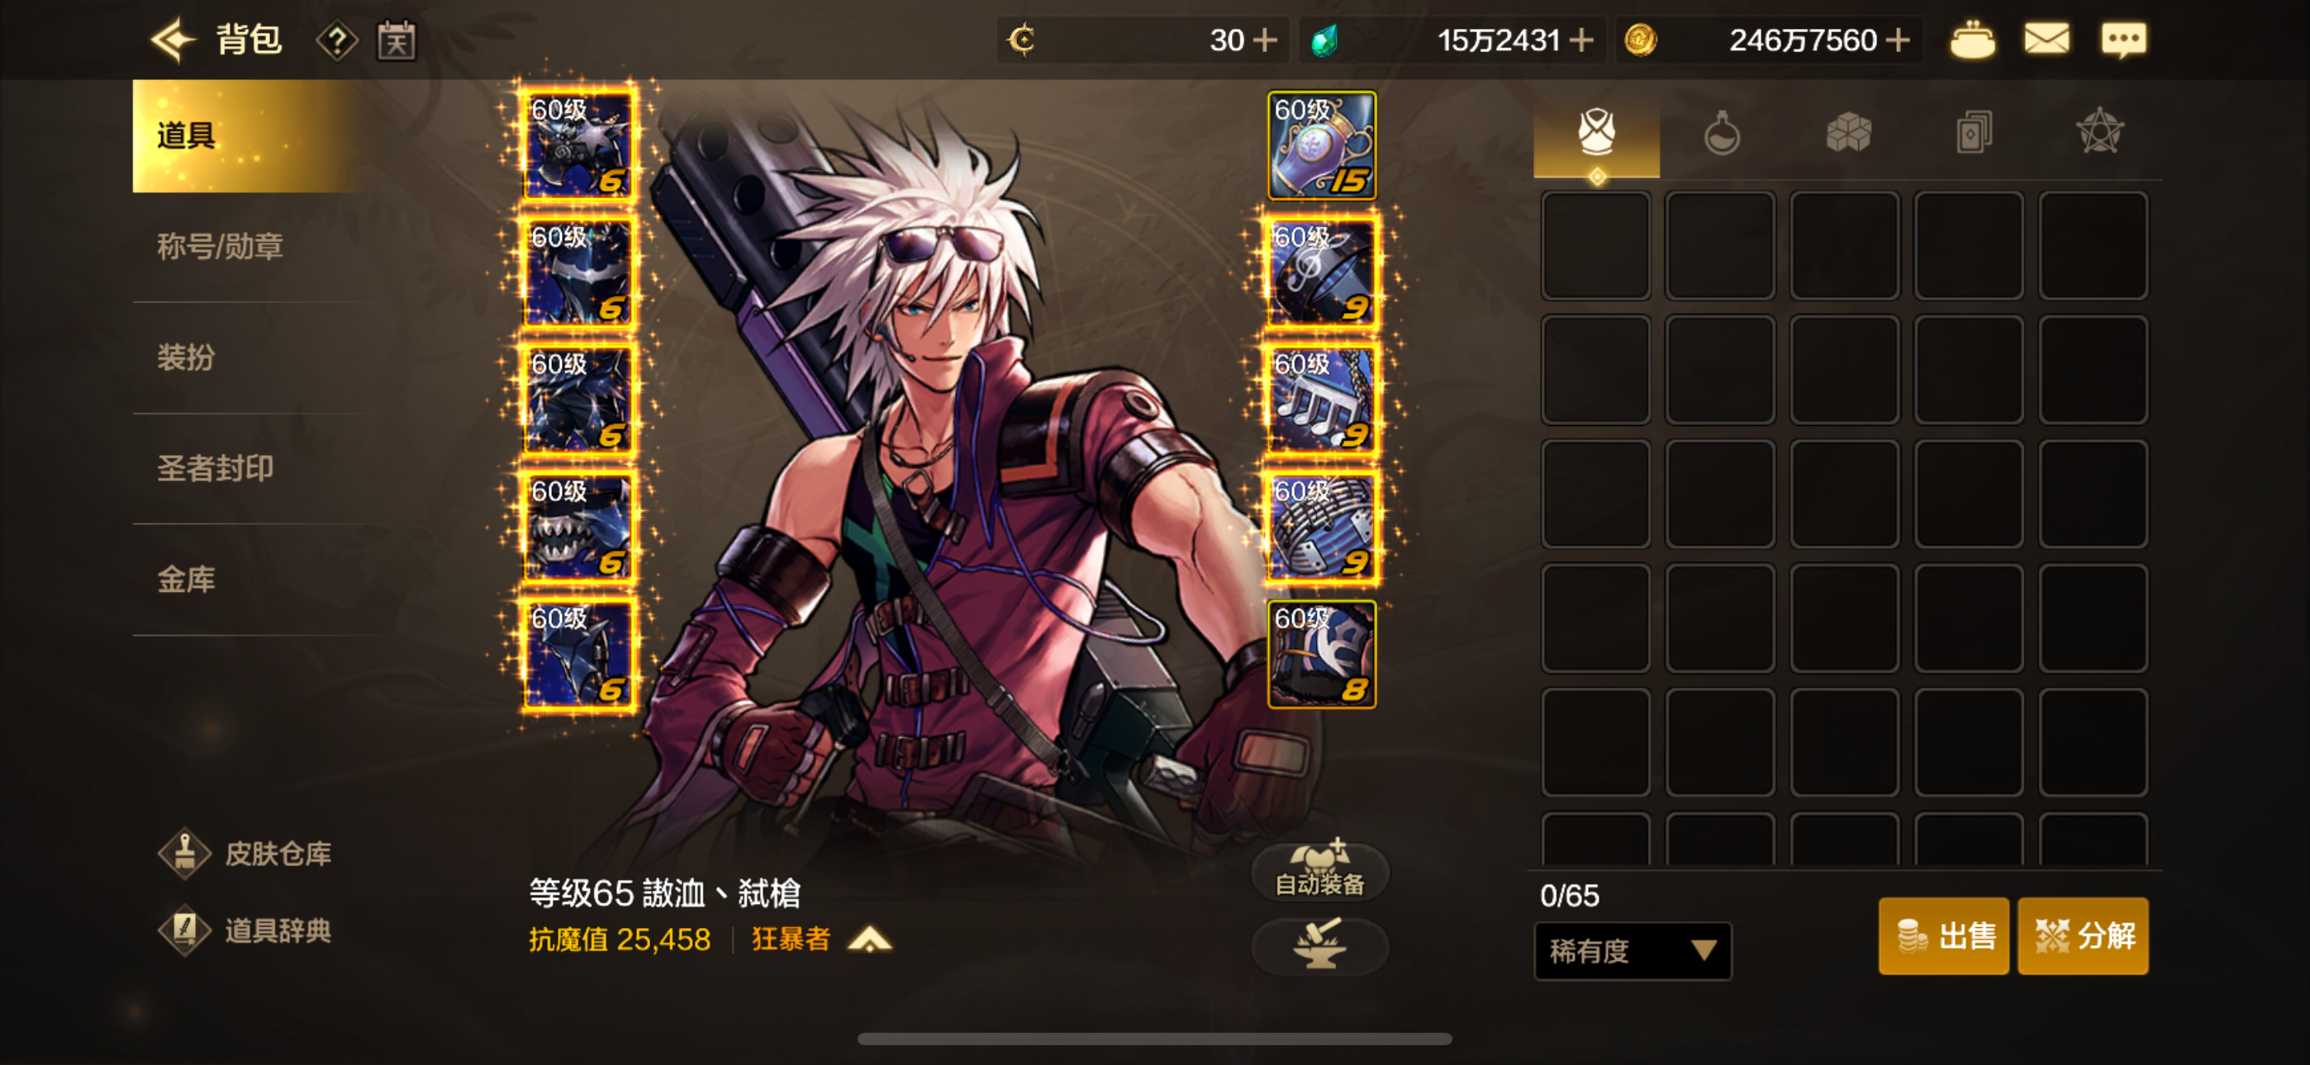The image size is (2310, 1065).
Task: Switch to the cards tab icon
Action: (1973, 133)
